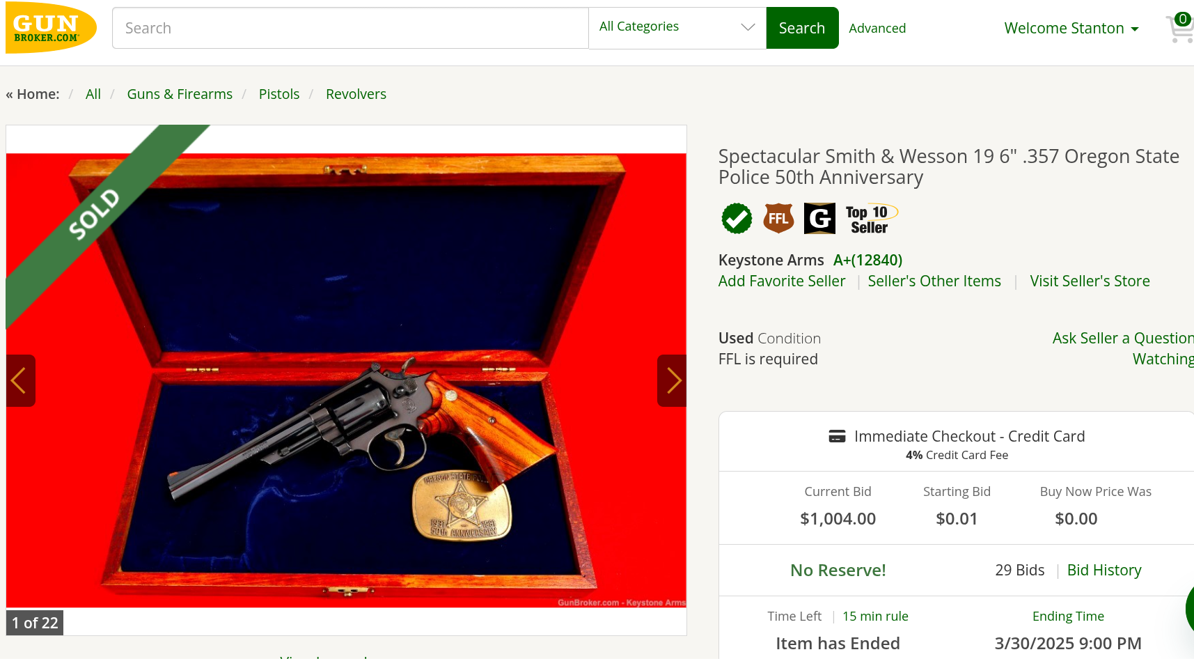
Task: Click the Top 10 Seller badge
Action: pos(871,219)
